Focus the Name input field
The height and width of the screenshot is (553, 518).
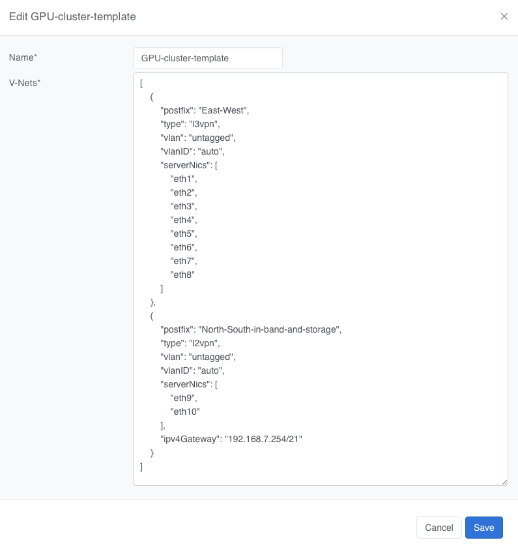(207, 58)
